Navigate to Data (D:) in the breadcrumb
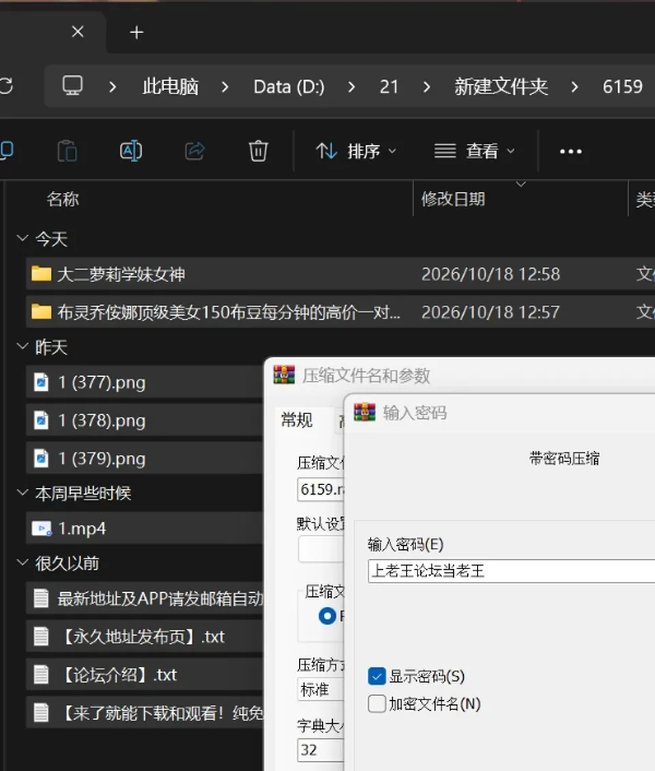The width and height of the screenshot is (655, 771). pyautogui.click(x=289, y=87)
